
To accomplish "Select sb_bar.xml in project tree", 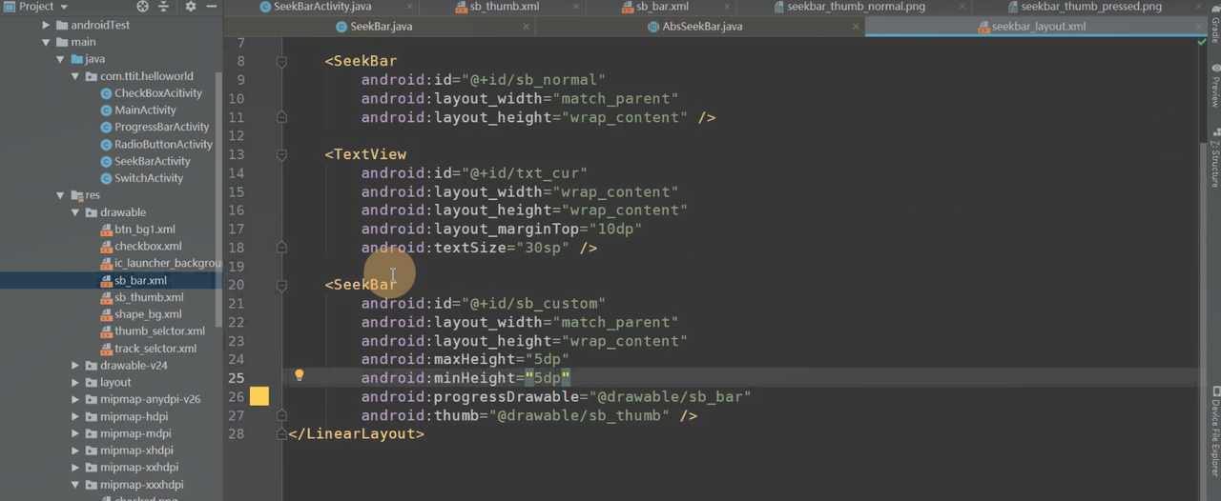I will tap(133, 281).
